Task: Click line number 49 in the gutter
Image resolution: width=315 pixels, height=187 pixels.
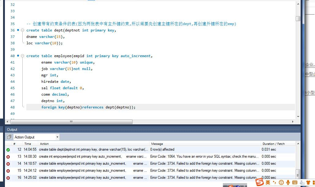Action: coord(13,114)
